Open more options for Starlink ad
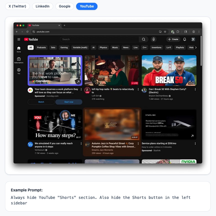The width and height of the screenshot is (216, 216). (x=195, y=144)
